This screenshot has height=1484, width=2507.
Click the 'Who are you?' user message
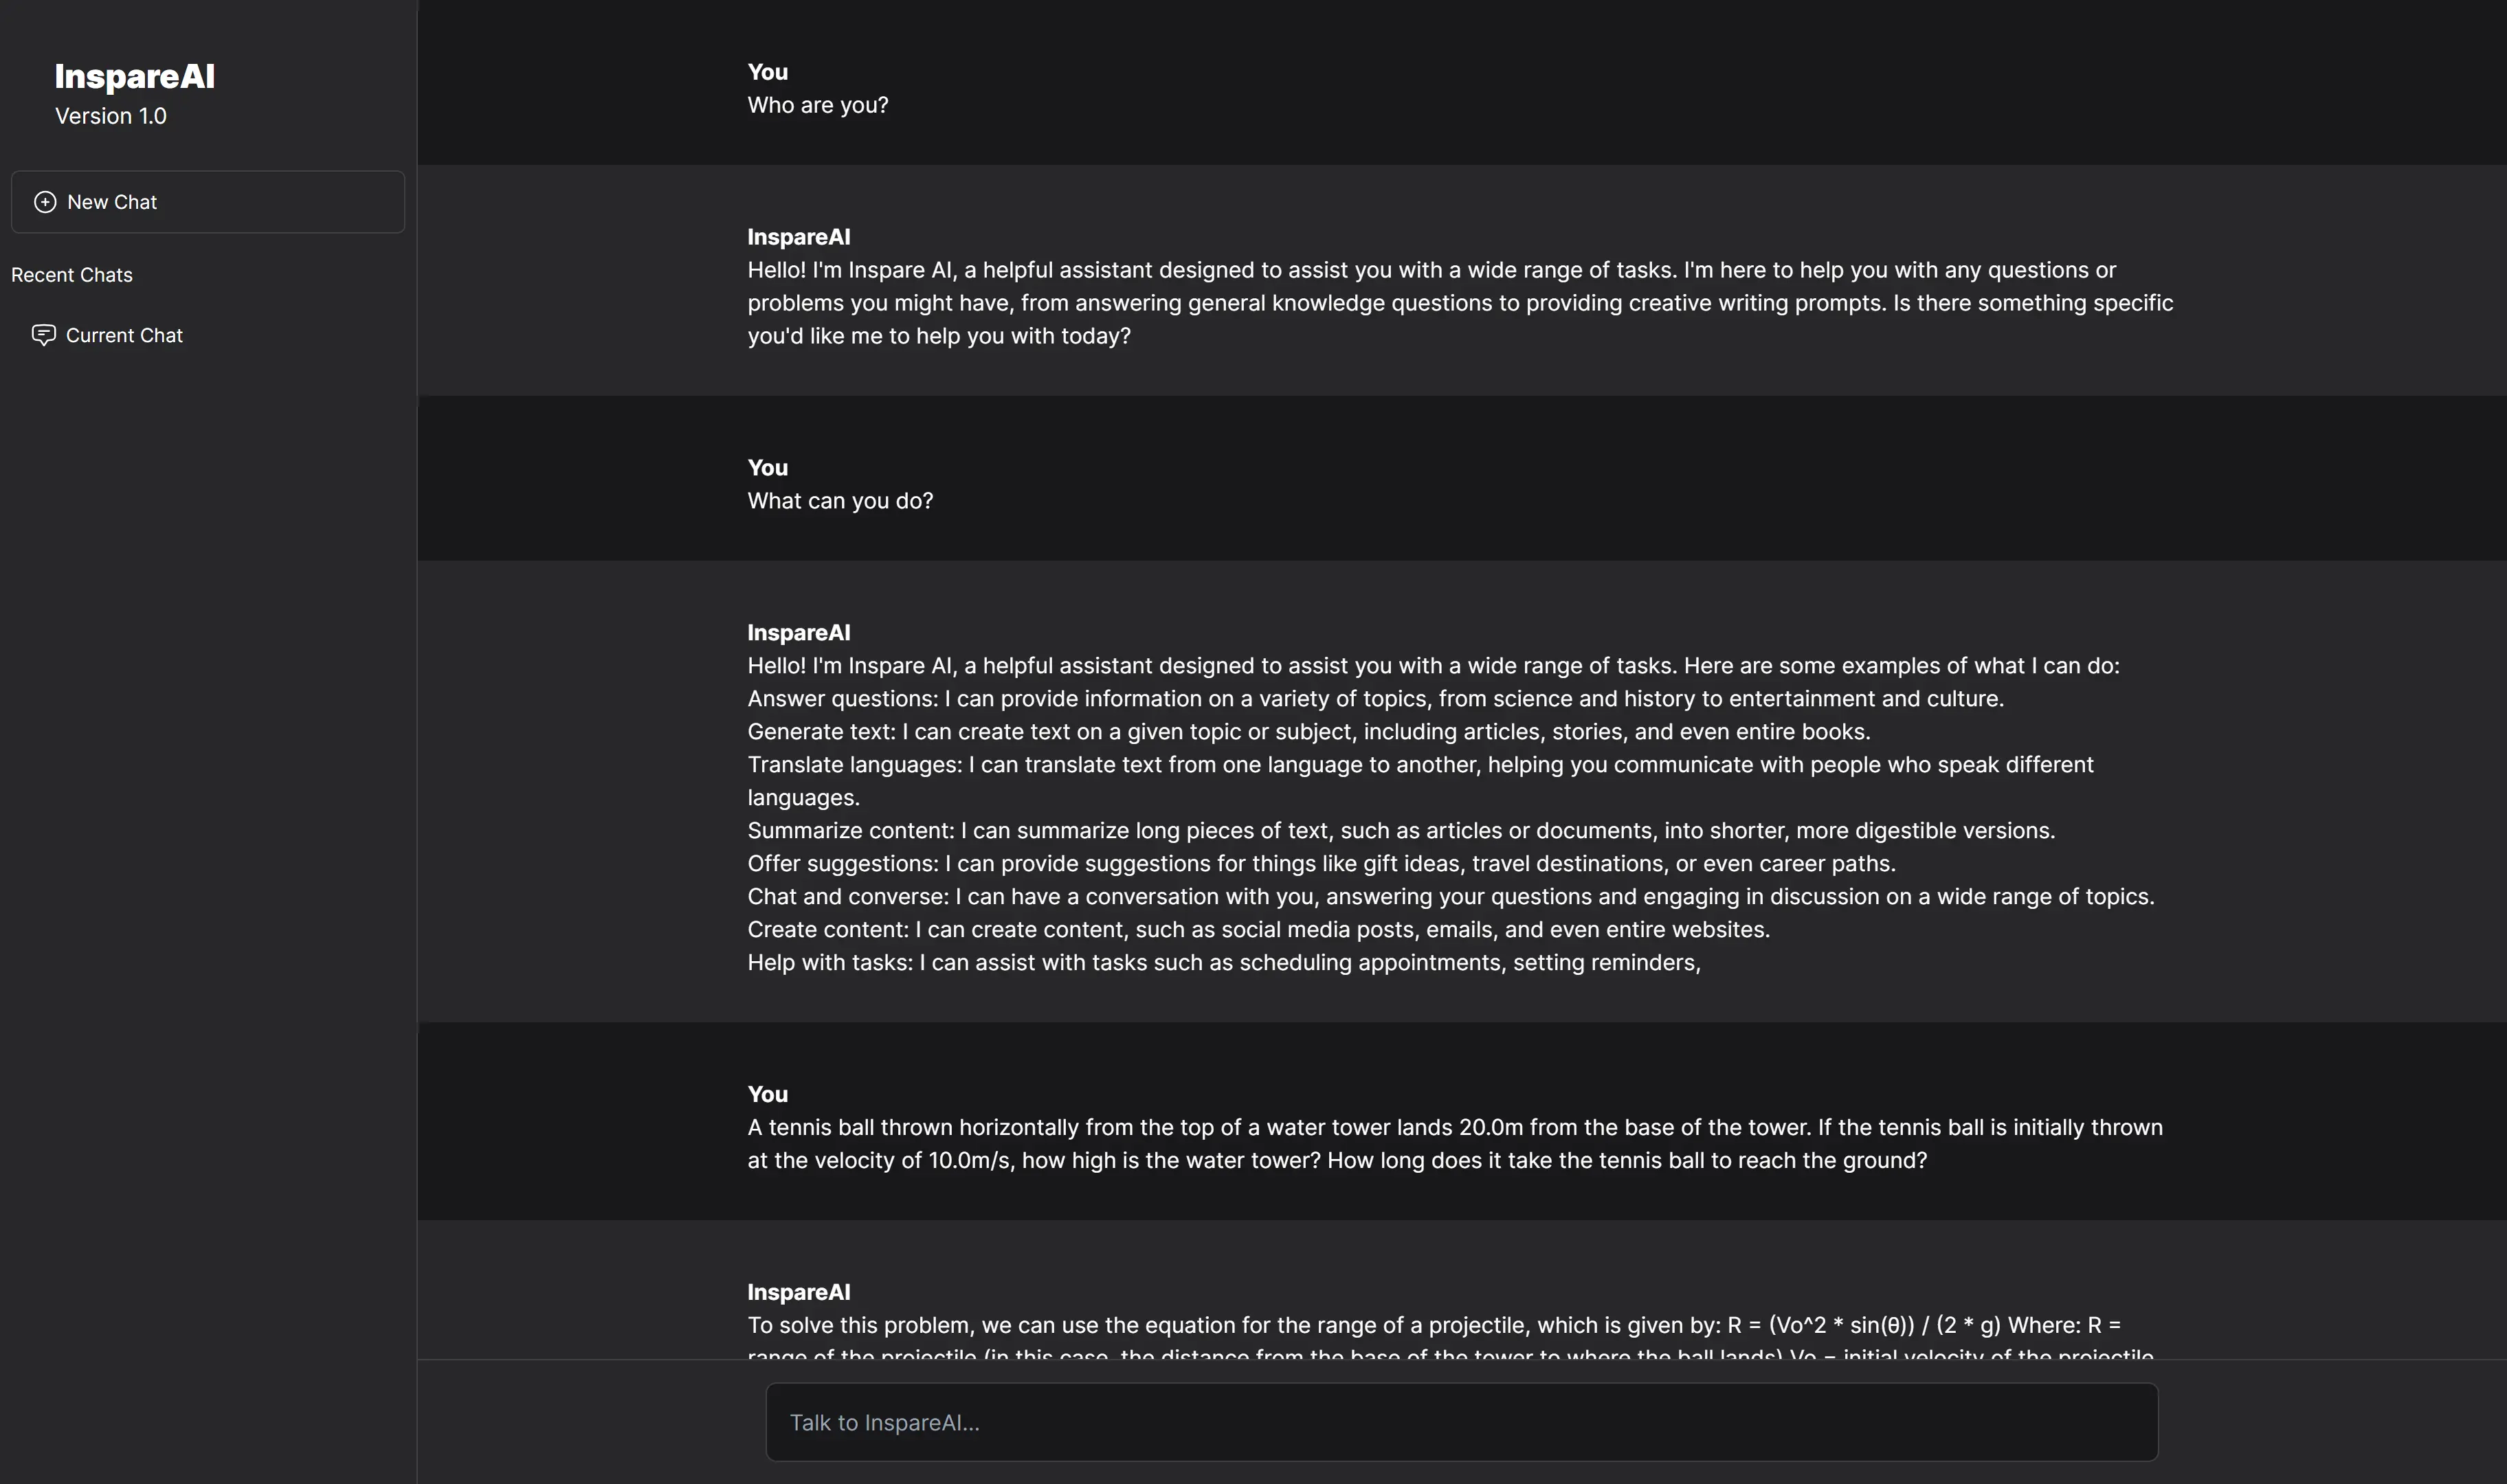817,105
